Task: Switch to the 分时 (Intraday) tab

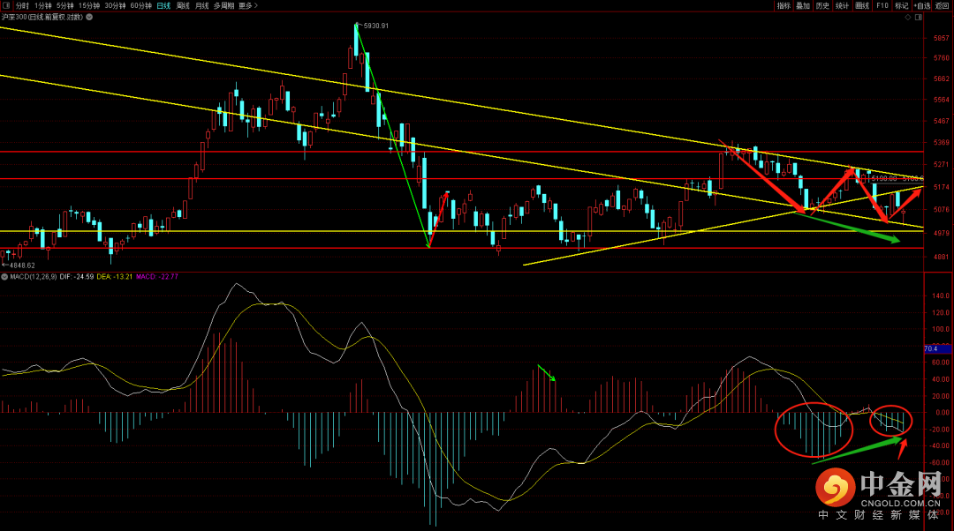Action: [x=22, y=5]
